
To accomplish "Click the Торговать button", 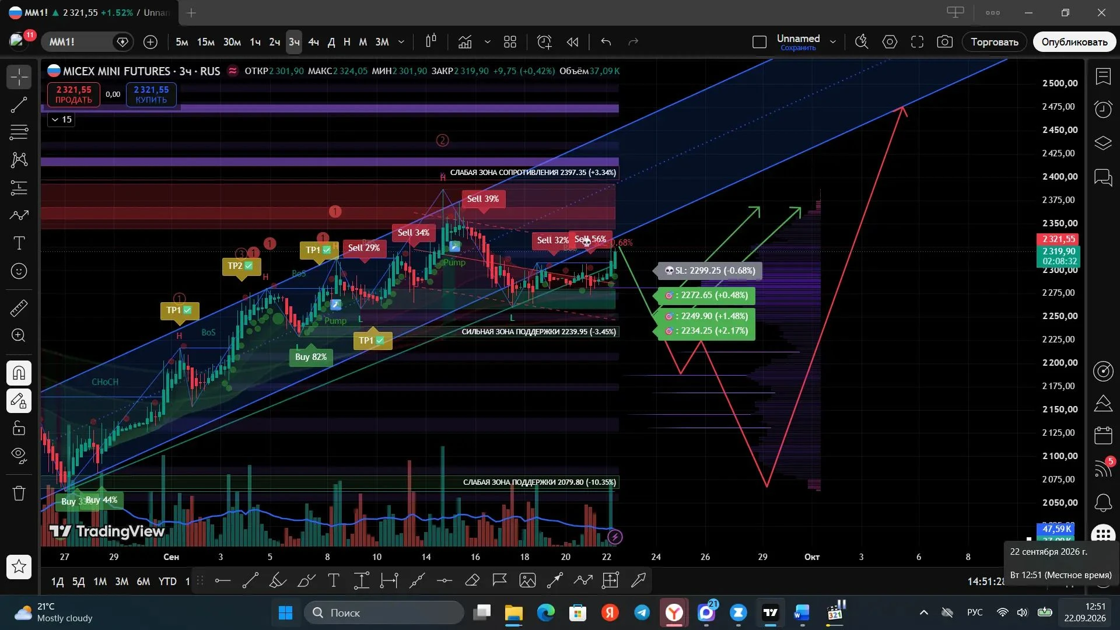I will coord(995,42).
